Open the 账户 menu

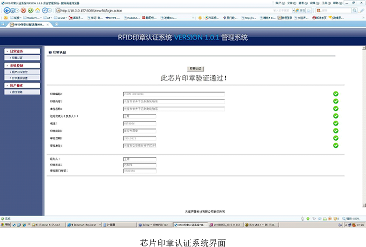(280, 3)
